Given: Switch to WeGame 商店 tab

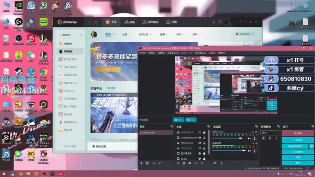Looking at the screenshot, I should [130, 22].
